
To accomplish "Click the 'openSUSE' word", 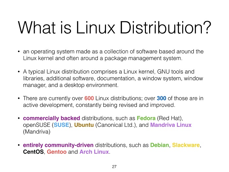I will (37, 125).
